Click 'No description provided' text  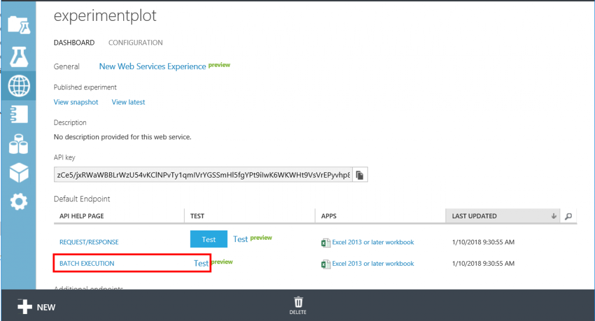(122, 137)
